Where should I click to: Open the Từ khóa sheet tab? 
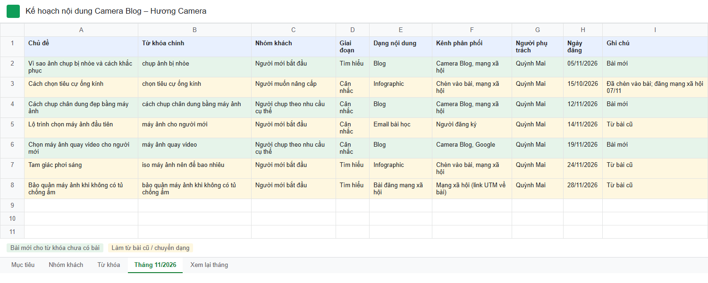pyautogui.click(x=109, y=265)
